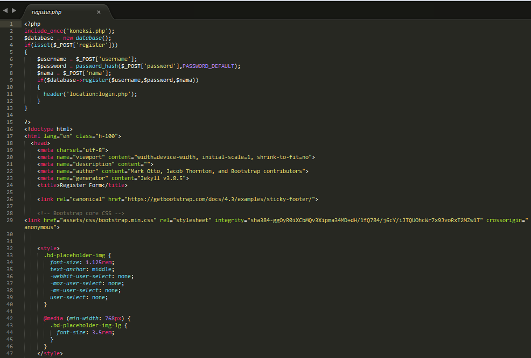Image resolution: width=531 pixels, height=358 pixels.
Task: Click 'Jekyll v3.8.5' generator value
Action: [162, 178]
